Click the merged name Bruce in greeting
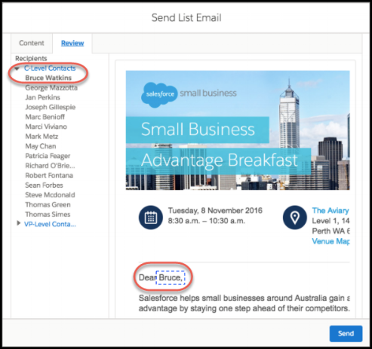The width and height of the screenshot is (372, 349). click(x=171, y=277)
